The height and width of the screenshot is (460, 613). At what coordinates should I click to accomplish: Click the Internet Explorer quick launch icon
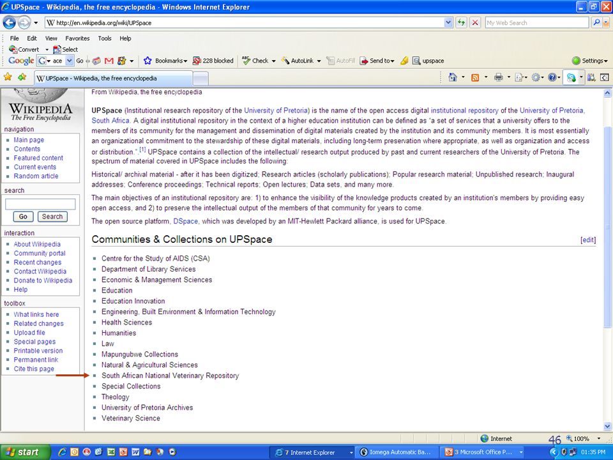(62, 452)
